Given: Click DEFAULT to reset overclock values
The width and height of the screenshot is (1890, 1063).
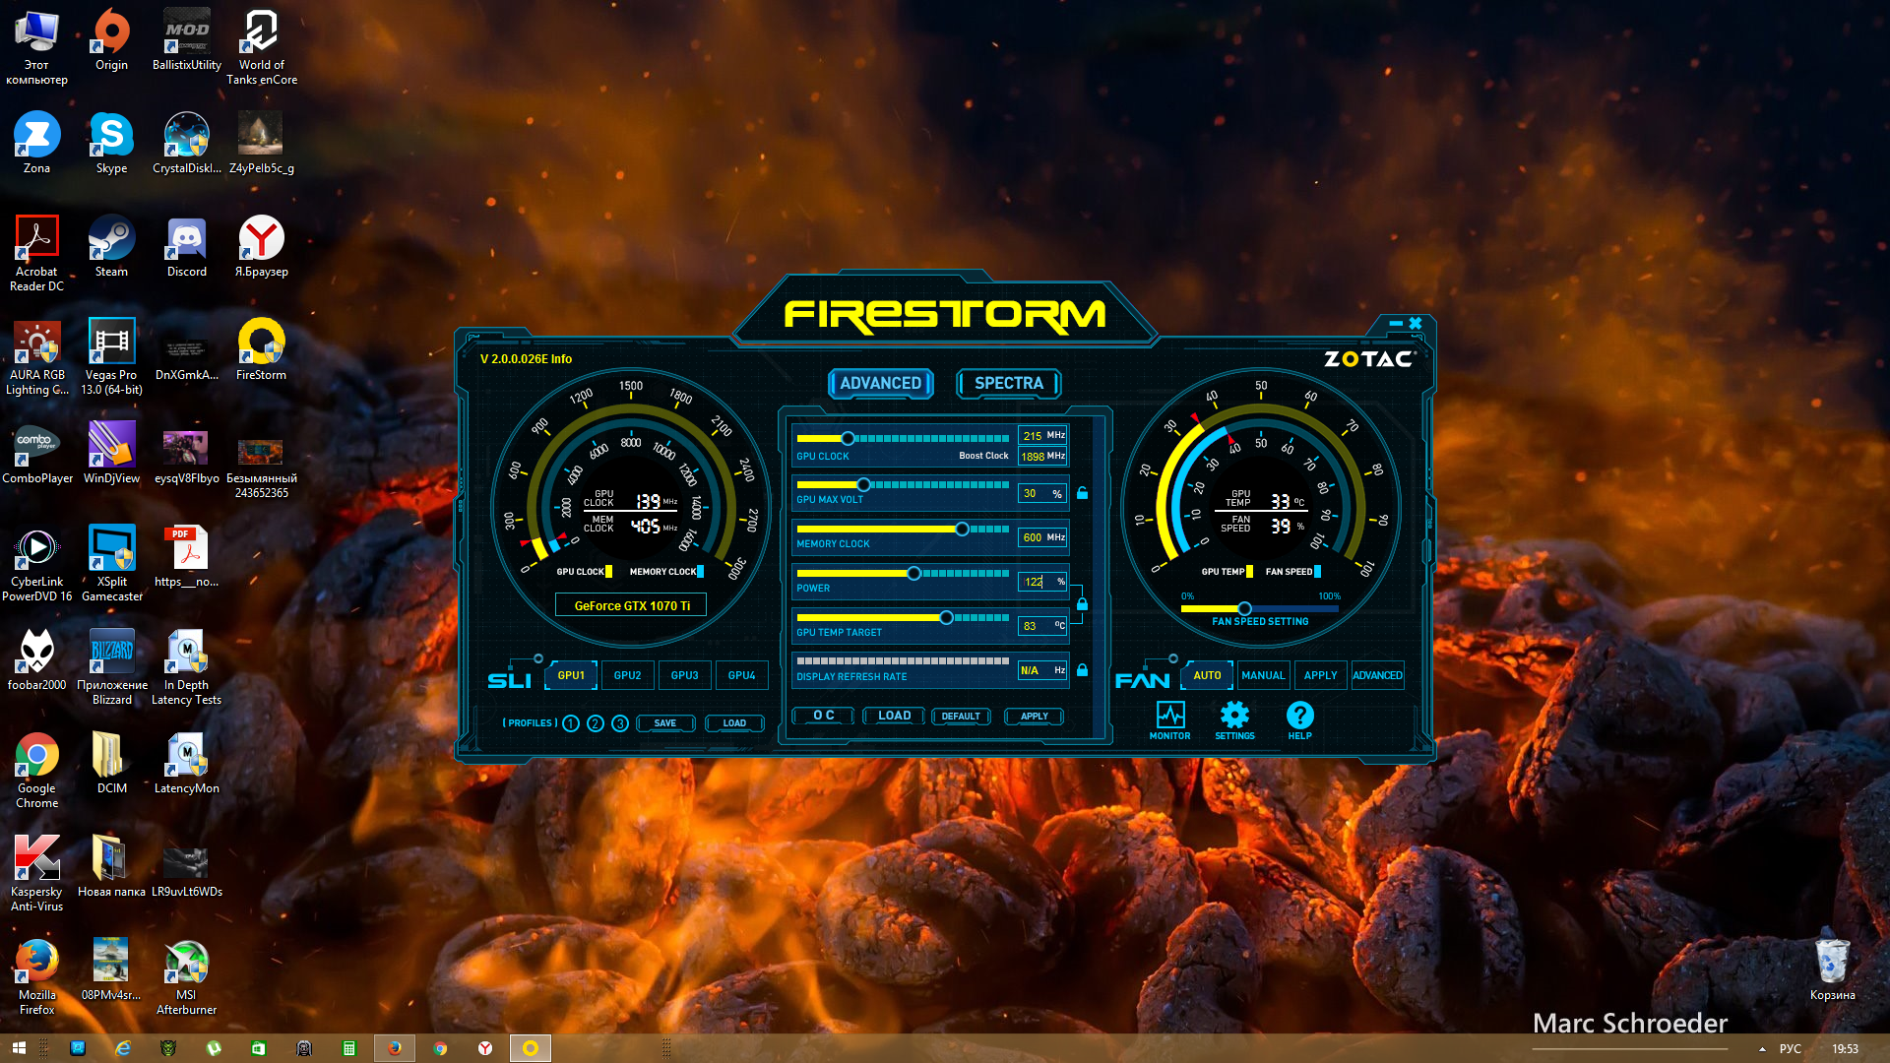Looking at the screenshot, I should 960,717.
